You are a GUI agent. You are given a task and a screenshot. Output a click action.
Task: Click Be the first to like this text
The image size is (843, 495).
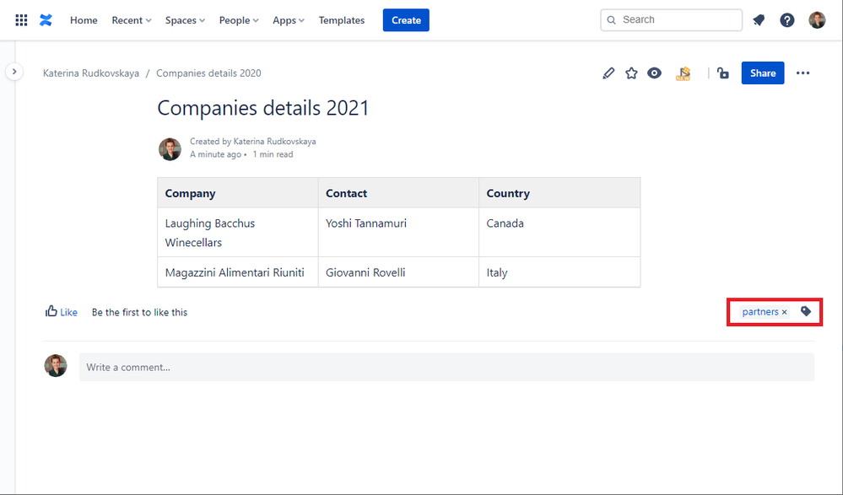tap(140, 312)
